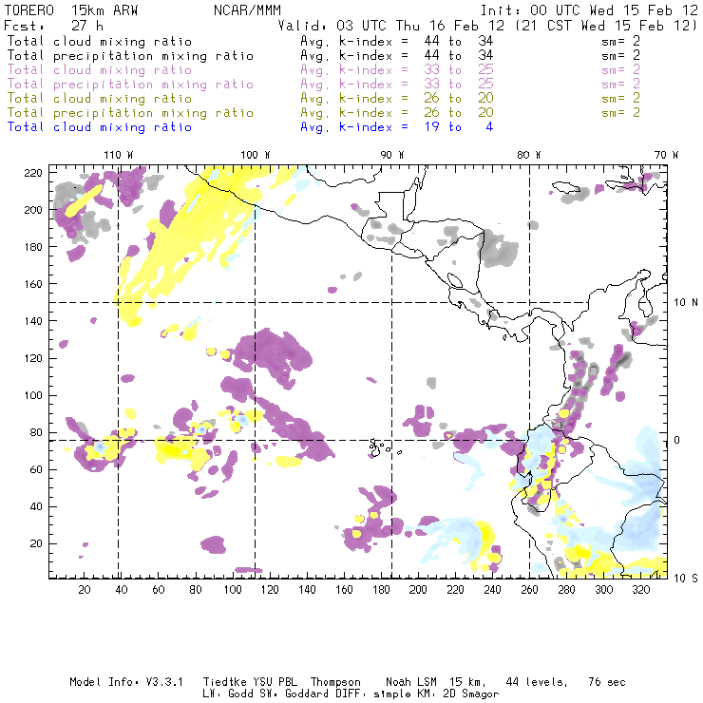Click the 'NCAR/MMM' header label

pyautogui.click(x=247, y=10)
